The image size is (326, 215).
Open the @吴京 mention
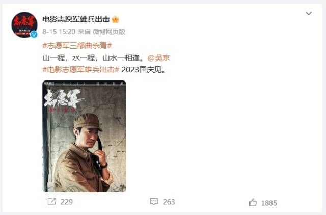coord(158,58)
